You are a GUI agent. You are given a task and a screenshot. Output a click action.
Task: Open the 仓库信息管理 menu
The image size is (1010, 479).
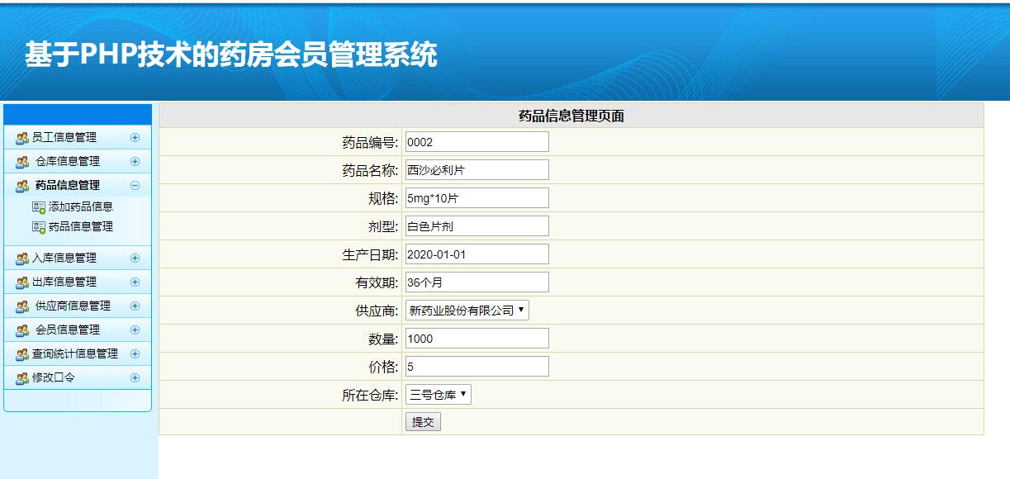[x=68, y=162]
